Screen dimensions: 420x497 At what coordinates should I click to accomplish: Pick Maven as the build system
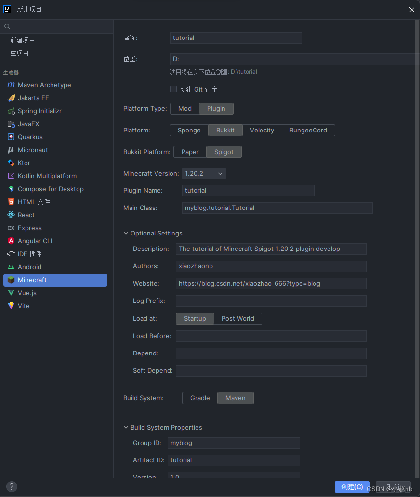coord(236,398)
